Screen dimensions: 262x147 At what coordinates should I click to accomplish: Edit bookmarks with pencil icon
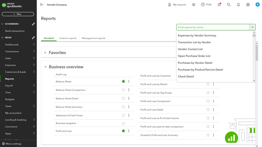[34, 24]
